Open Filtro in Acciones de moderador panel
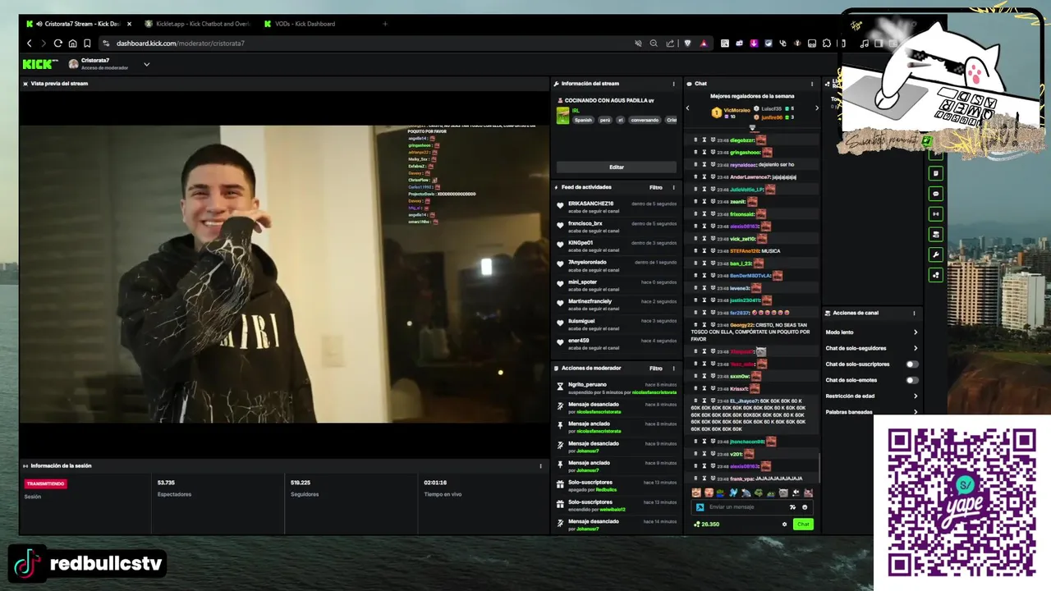 (x=656, y=369)
